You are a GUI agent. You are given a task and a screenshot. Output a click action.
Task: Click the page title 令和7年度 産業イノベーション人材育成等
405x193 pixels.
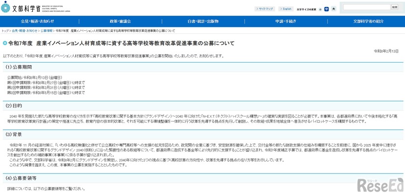point(122,43)
